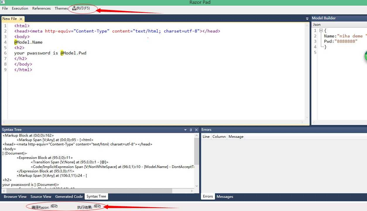Image resolution: width=367 pixels, height=211 pixels.
Task: Open the References menu
Action: pyautogui.click(x=41, y=8)
